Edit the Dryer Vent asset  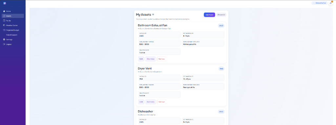point(141,102)
